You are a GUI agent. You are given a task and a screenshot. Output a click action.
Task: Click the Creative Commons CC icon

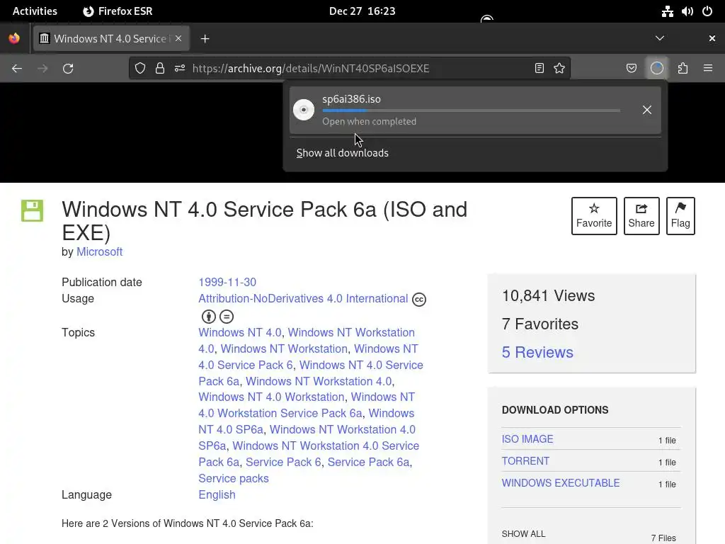(x=419, y=300)
